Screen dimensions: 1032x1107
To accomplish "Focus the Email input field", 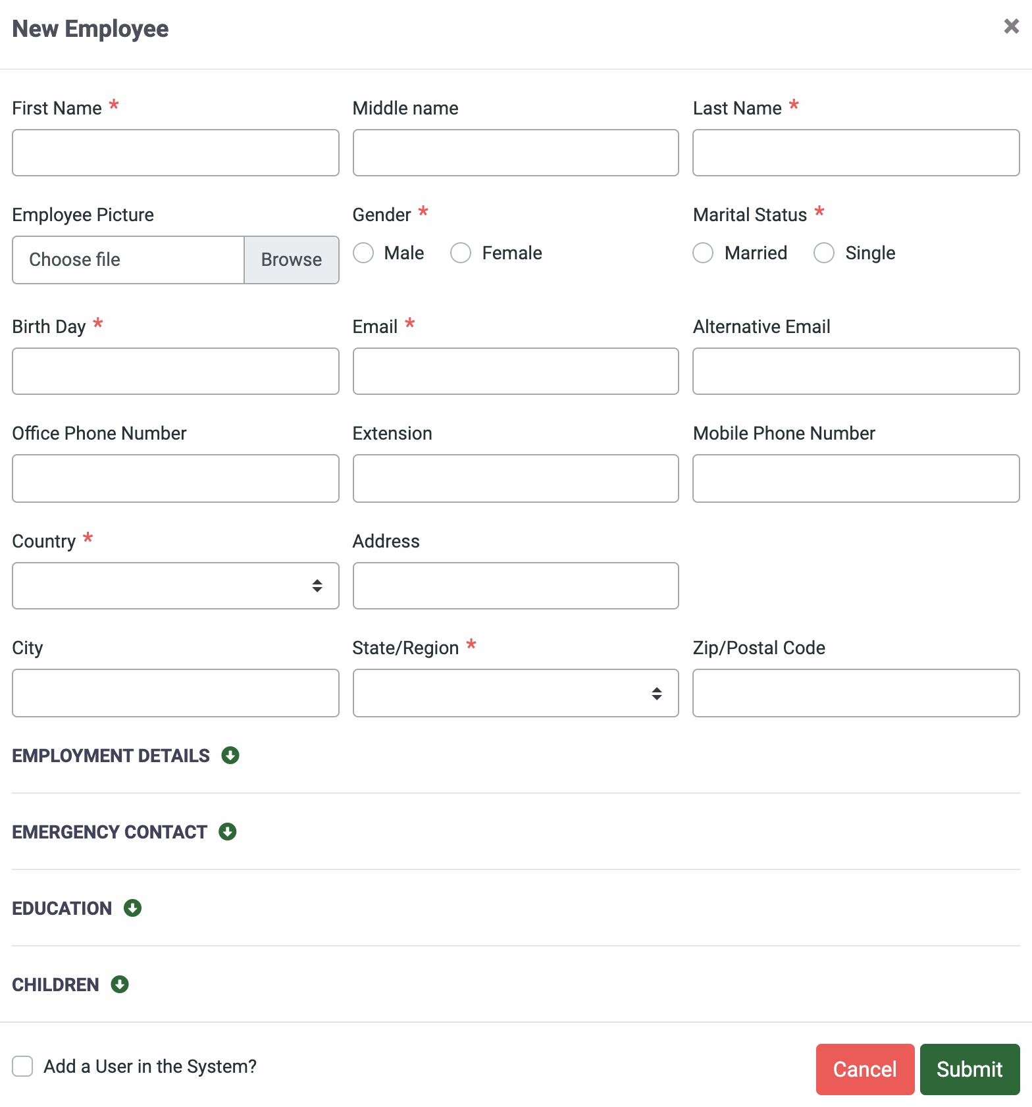I will click(x=515, y=371).
